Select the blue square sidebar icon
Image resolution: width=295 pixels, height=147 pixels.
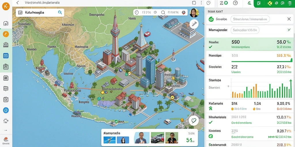click(x=6, y=55)
